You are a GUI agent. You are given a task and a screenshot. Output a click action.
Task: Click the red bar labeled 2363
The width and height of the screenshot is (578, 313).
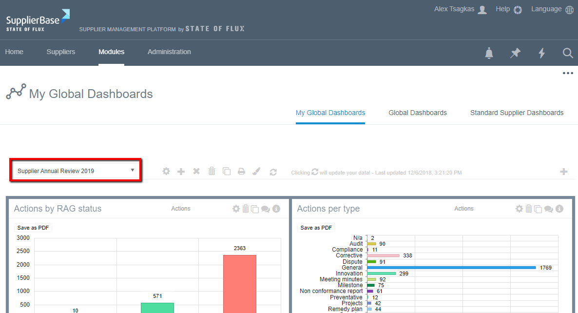tap(240, 283)
